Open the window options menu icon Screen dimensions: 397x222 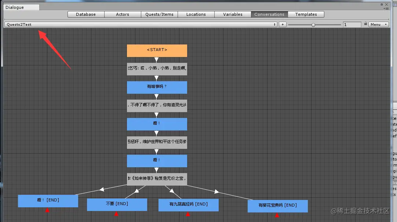tap(386, 8)
